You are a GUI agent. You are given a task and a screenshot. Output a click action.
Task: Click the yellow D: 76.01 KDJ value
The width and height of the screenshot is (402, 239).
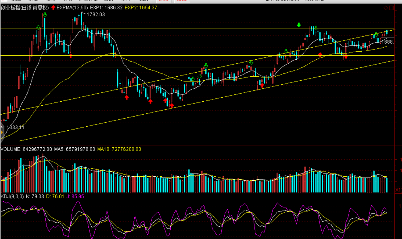(x=55, y=197)
